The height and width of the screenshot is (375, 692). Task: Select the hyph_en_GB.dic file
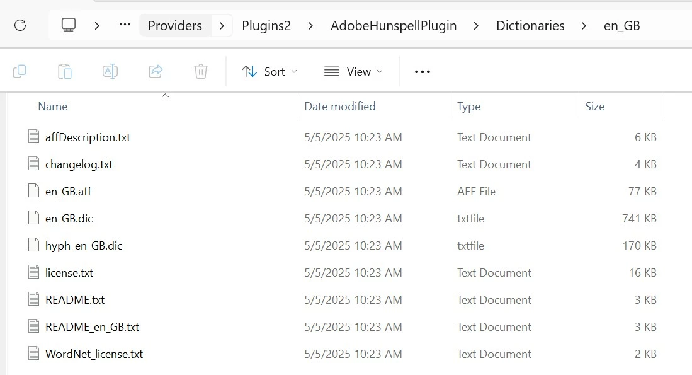[x=83, y=246]
